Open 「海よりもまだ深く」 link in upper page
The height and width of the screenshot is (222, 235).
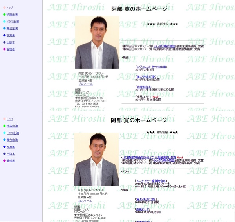pyautogui.click(x=146, y=77)
